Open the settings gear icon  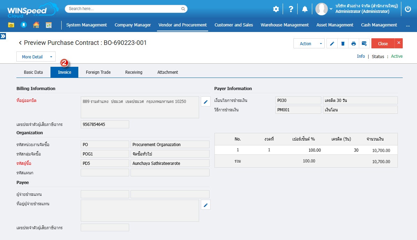point(276,9)
